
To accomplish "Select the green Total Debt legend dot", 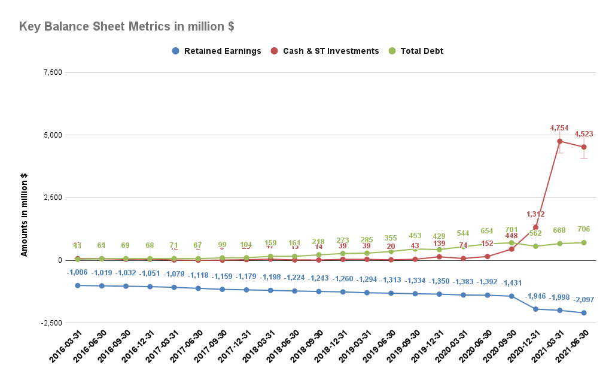I will [x=392, y=51].
